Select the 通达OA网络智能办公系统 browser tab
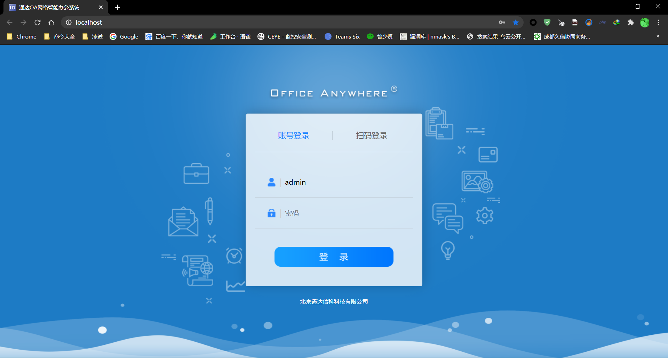This screenshot has height=358, width=668. point(56,7)
